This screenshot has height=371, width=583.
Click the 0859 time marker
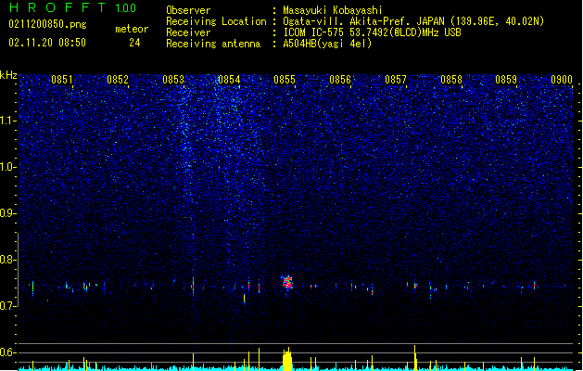click(506, 80)
